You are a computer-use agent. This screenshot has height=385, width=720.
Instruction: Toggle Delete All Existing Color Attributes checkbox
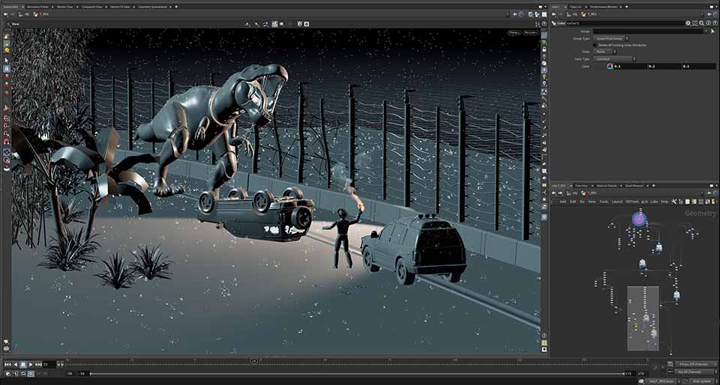[595, 45]
